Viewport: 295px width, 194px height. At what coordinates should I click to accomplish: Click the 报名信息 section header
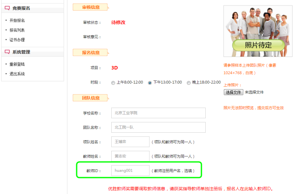pos(90,53)
